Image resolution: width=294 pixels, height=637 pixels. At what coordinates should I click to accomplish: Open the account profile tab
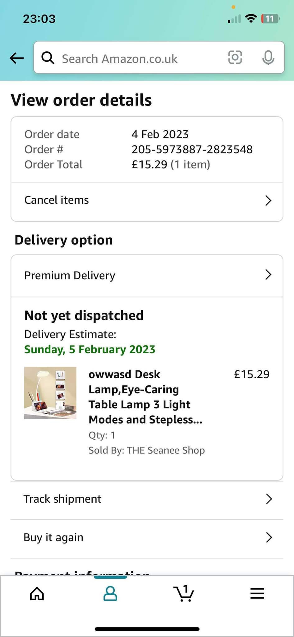tap(110, 593)
